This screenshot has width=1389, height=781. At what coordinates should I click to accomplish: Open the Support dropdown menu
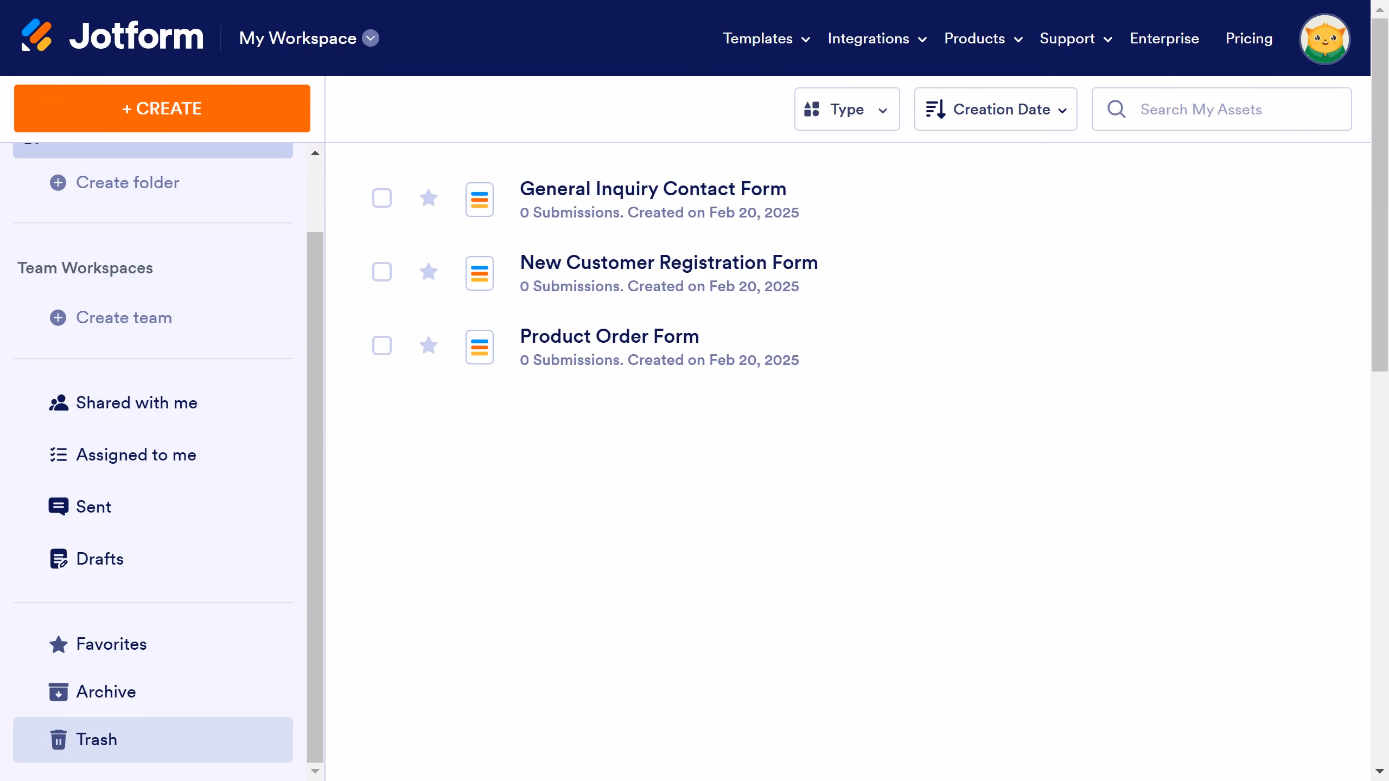point(1076,39)
